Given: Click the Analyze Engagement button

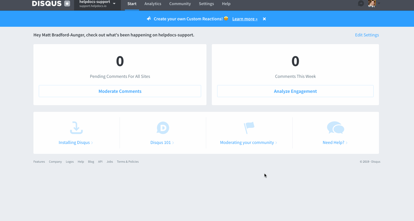Looking at the screenshot, I should point(295,91).
